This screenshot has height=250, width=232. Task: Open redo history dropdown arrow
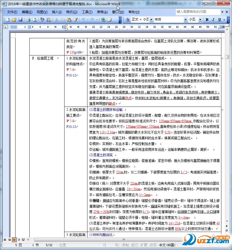tap(97, 20)
